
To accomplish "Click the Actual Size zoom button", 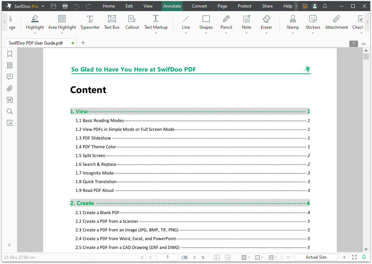I will tap(316, 257).
